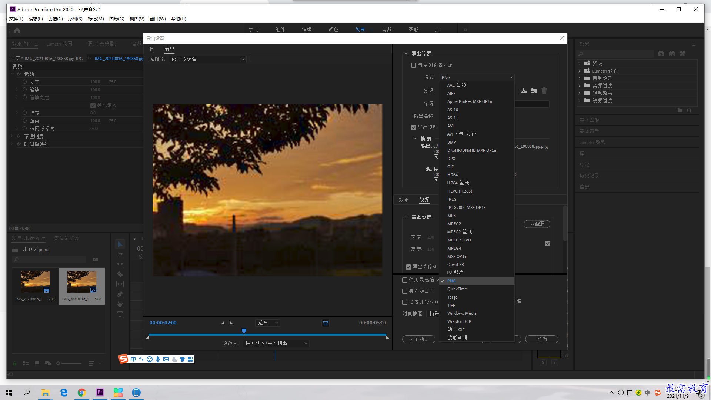Open File Explorer from taskbar
The width and height of the screenshot is (711, 400).
click(45, 393)
